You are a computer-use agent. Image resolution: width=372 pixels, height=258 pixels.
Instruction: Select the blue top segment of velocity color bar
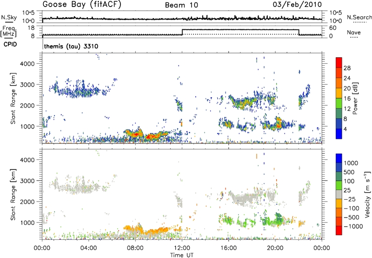339,158
